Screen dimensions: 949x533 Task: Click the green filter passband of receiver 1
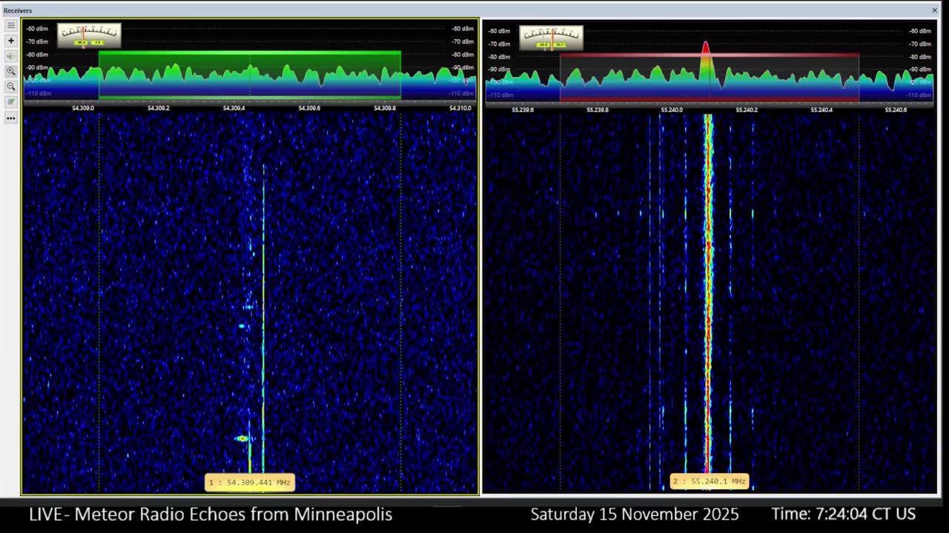(250, 75)
